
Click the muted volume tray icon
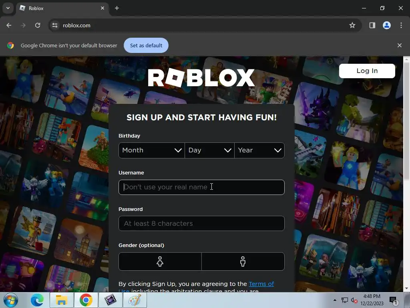click(354, 300)
